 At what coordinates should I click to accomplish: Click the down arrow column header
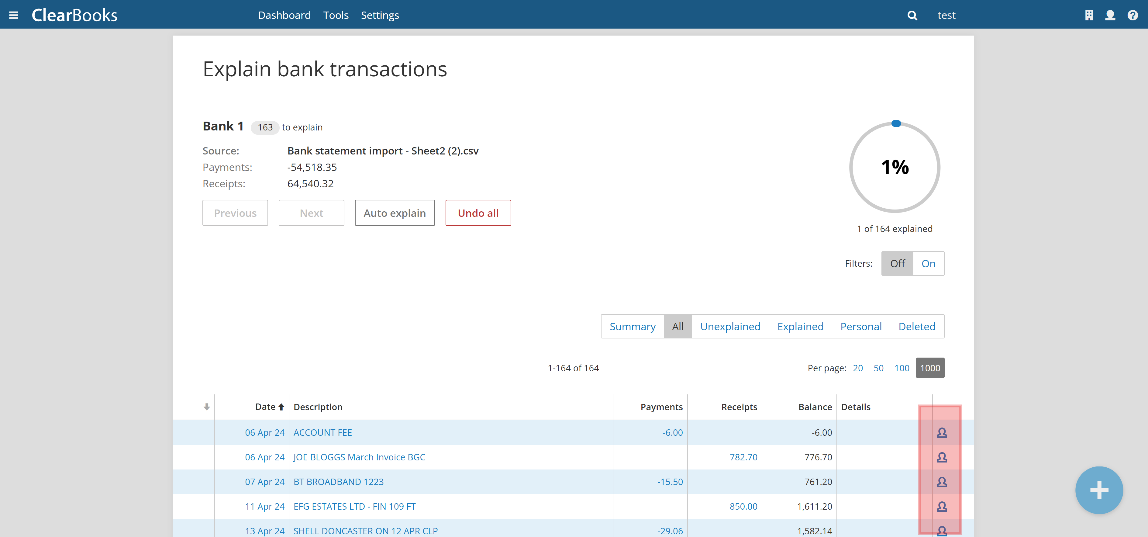pos(206,407)
